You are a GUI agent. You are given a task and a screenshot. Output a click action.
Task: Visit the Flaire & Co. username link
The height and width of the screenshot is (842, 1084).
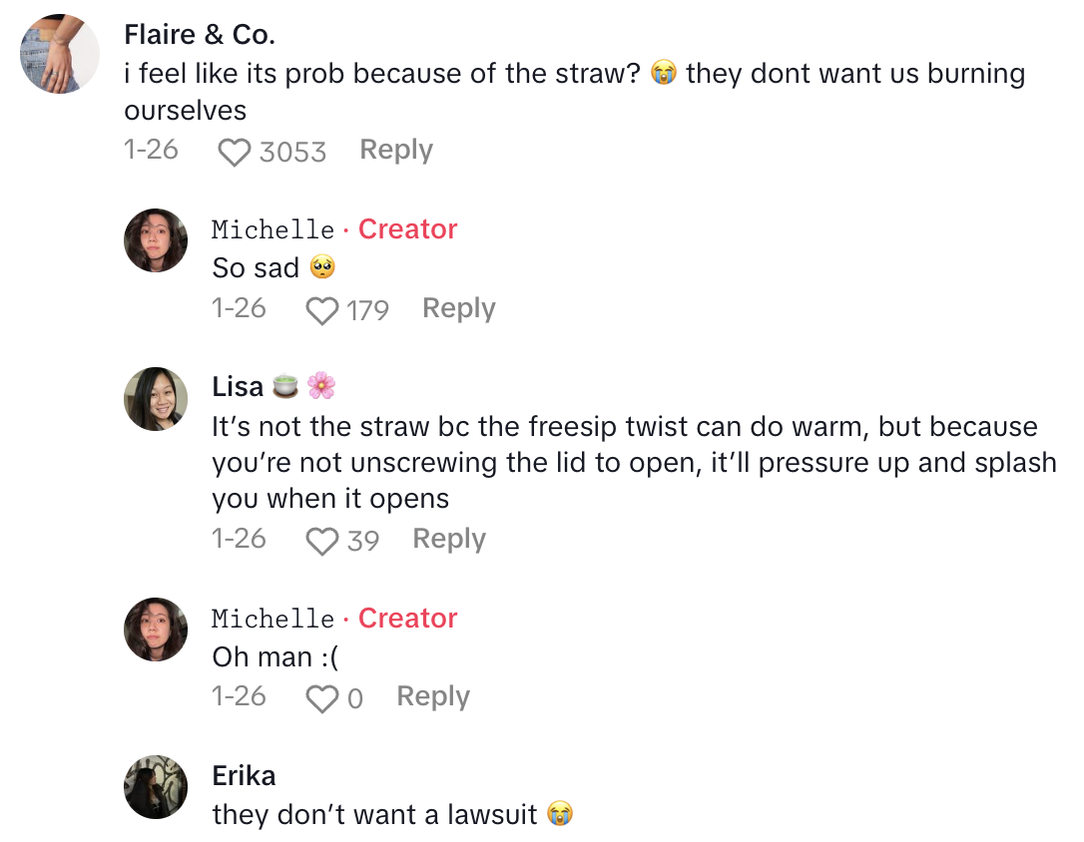199,34
